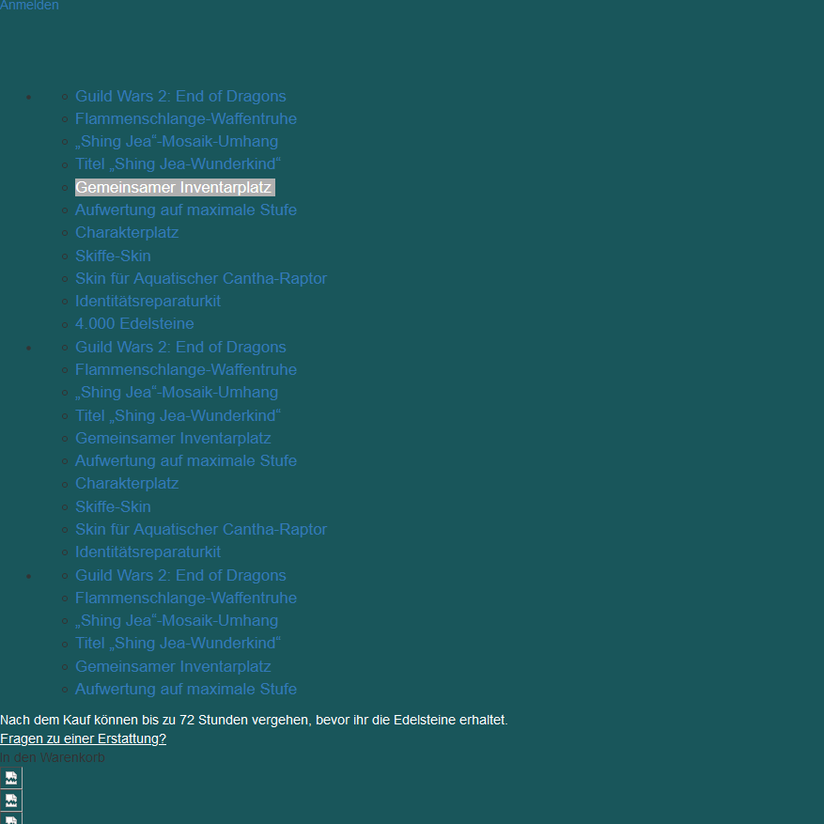824x824 pixels.
Task: Open Guild Wars 2: End of Dragons in third list
Action: 180,575
